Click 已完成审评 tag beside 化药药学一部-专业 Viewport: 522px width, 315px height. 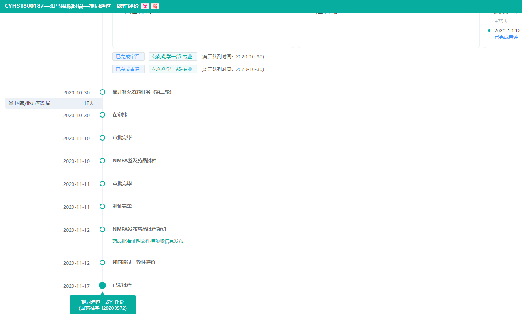(128, 57)
